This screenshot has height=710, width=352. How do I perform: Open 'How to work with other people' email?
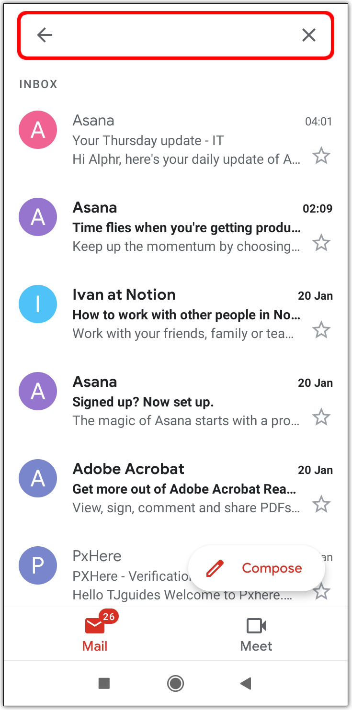click(x=186, y=315)
